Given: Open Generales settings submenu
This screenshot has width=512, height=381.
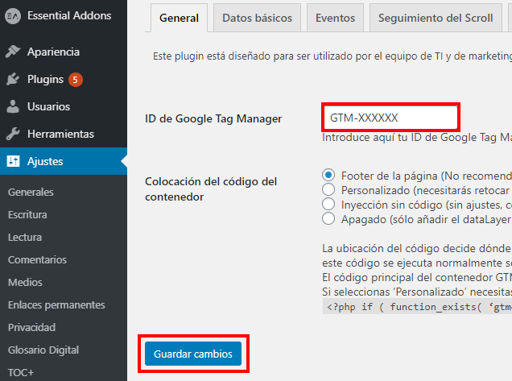Looking at the screenshot, I should coord(31,193).
